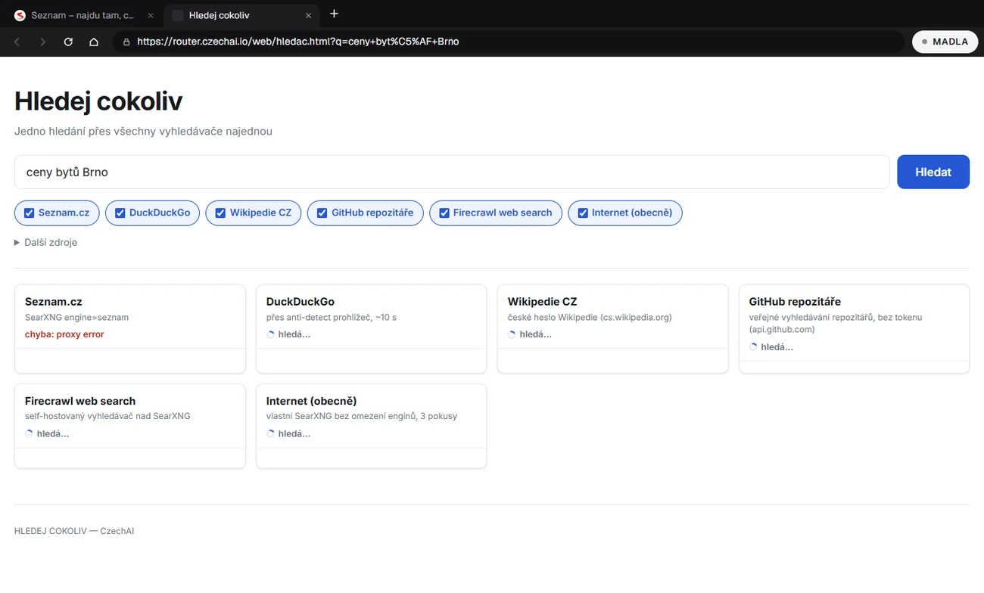This screenshot has width=984, height=593.
Task: Click the browser back arrow
Action: point(17,42)
